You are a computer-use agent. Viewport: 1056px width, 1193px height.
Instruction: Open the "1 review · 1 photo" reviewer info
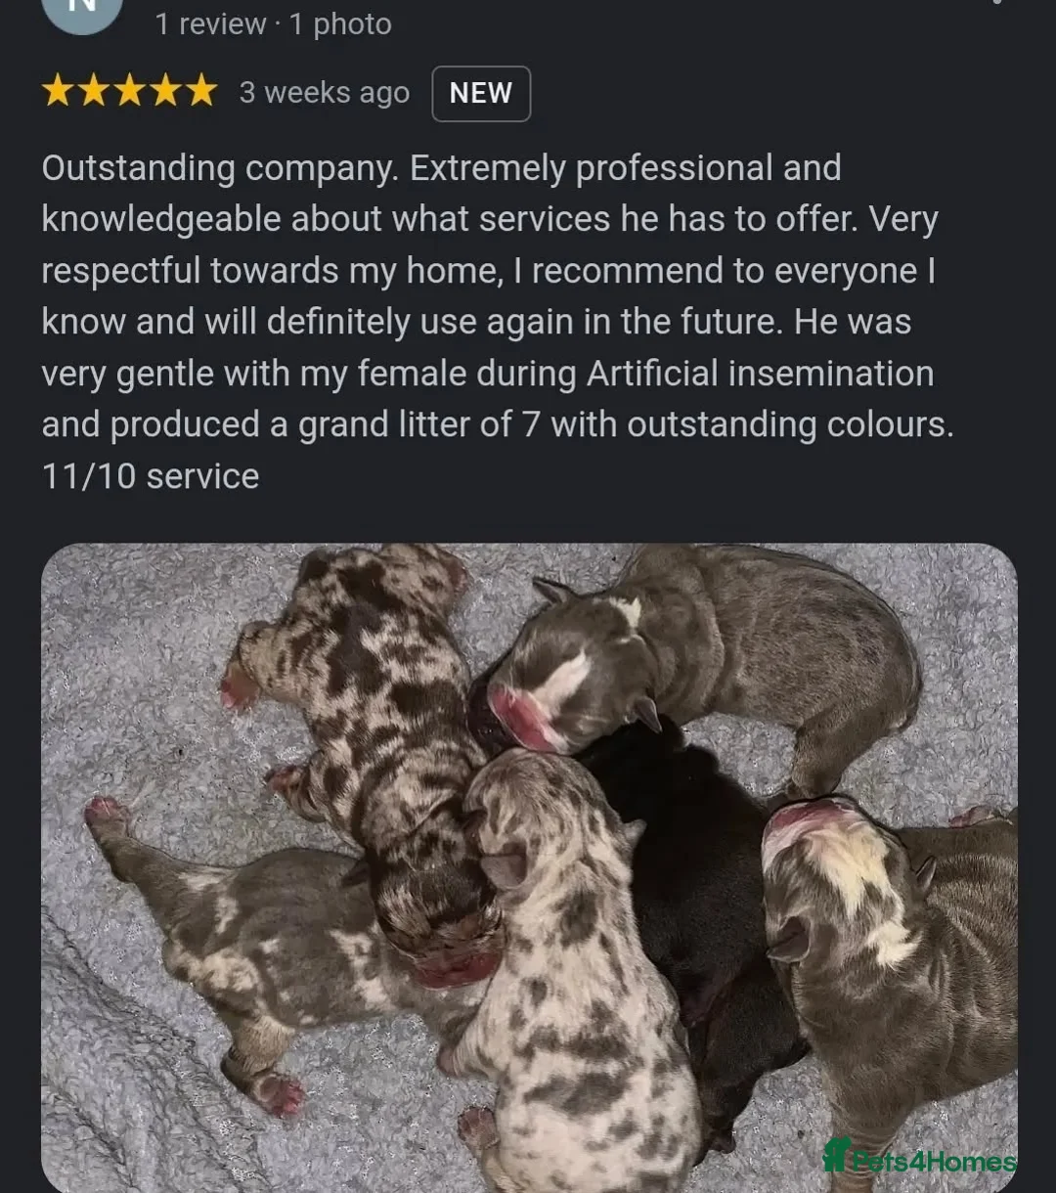click(274, 23)
